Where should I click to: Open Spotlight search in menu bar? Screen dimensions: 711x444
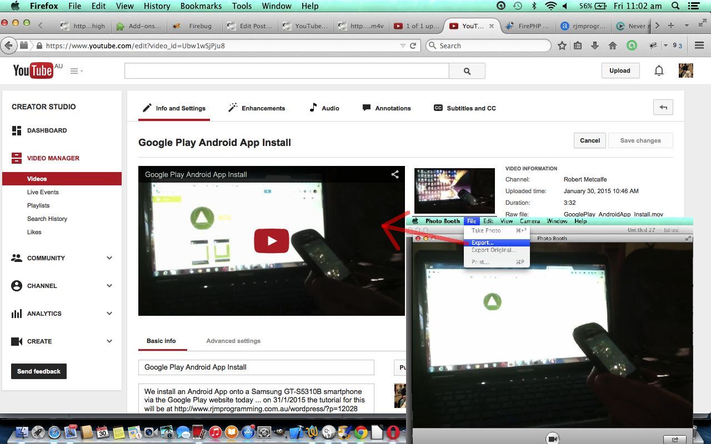(675, 6)
